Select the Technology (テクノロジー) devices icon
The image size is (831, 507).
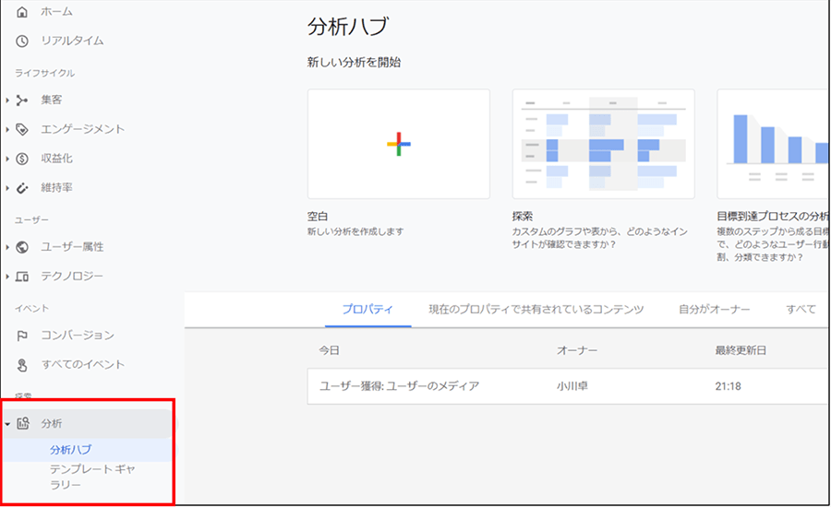coord(23,277)
